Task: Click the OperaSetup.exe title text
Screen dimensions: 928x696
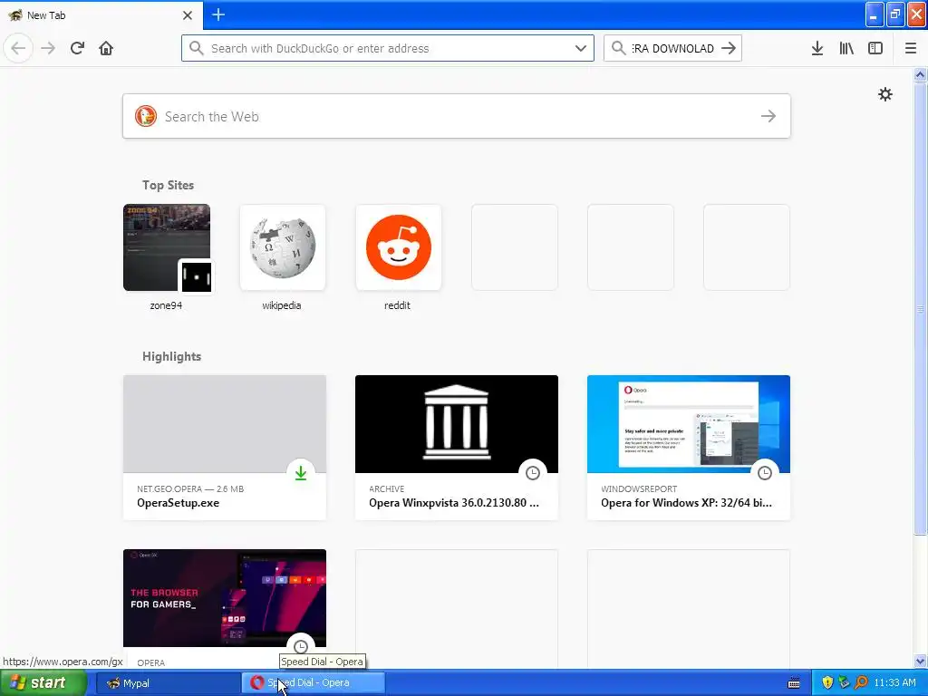Action: pos(179,503)
